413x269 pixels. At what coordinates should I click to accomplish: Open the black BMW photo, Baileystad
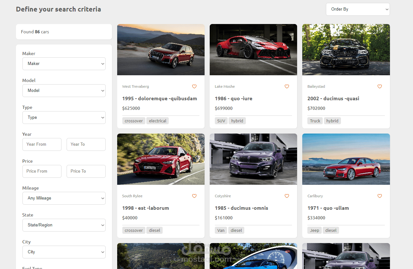(346, 50)
